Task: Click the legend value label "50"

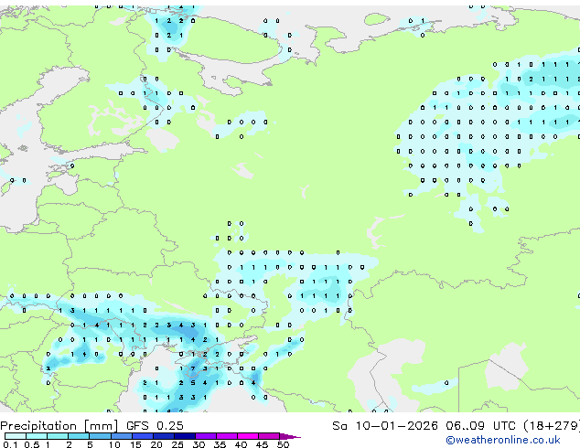Action: click(x=283, y=444)
